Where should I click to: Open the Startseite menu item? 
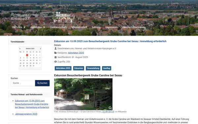point(17,27)
